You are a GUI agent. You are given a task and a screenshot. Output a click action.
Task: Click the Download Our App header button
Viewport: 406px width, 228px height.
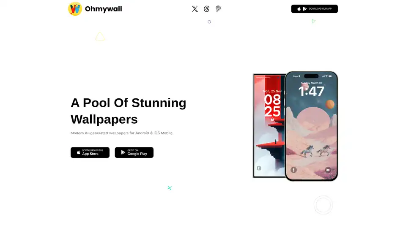(314, 9)
